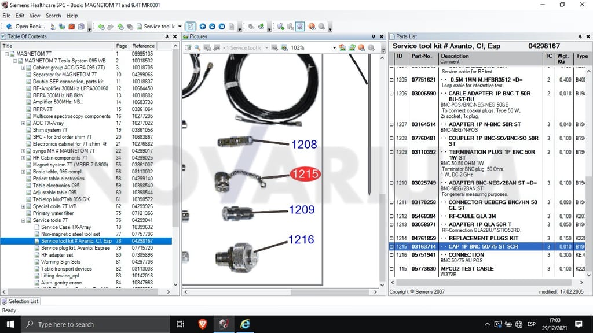Expand the ACC TX-Array node
593x333 pixels.
[23, 124]
